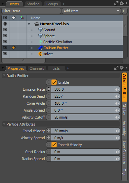Click the Collision Emitter item icon
Screen dimensions: 129x183
40,48
